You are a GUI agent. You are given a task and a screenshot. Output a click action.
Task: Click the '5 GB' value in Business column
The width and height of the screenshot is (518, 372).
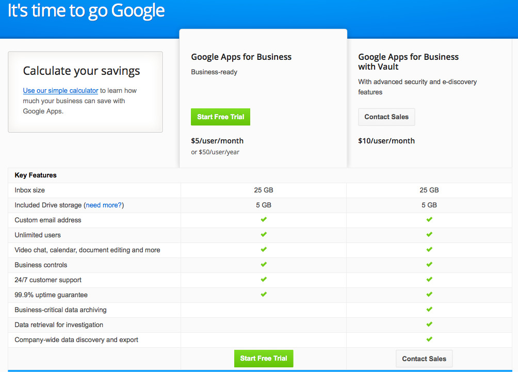point(264,205)
